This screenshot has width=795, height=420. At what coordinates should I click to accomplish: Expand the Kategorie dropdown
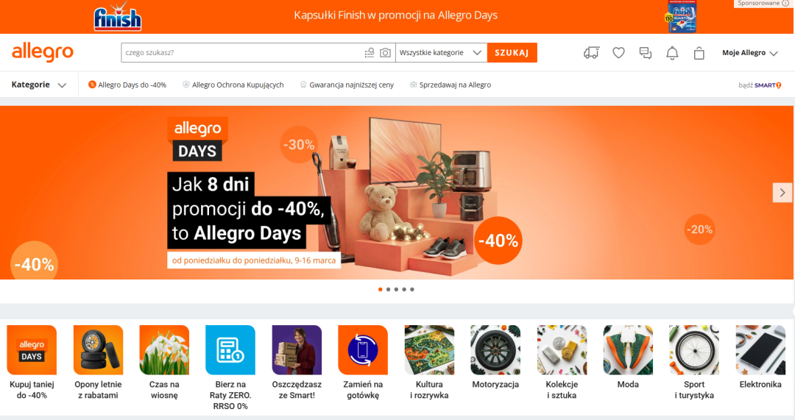coord(39,85)
